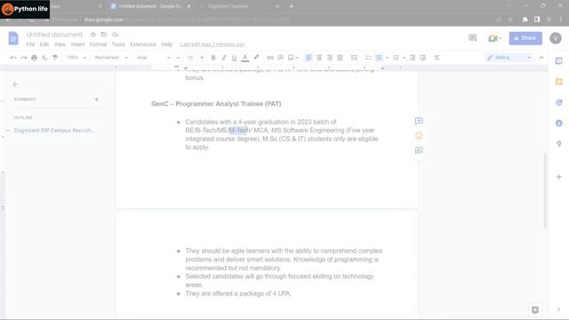Open the Google Meet call dropdown
The width and height of the screenshot is (569, 320).
pyautogui.click(x=495, y=38)
